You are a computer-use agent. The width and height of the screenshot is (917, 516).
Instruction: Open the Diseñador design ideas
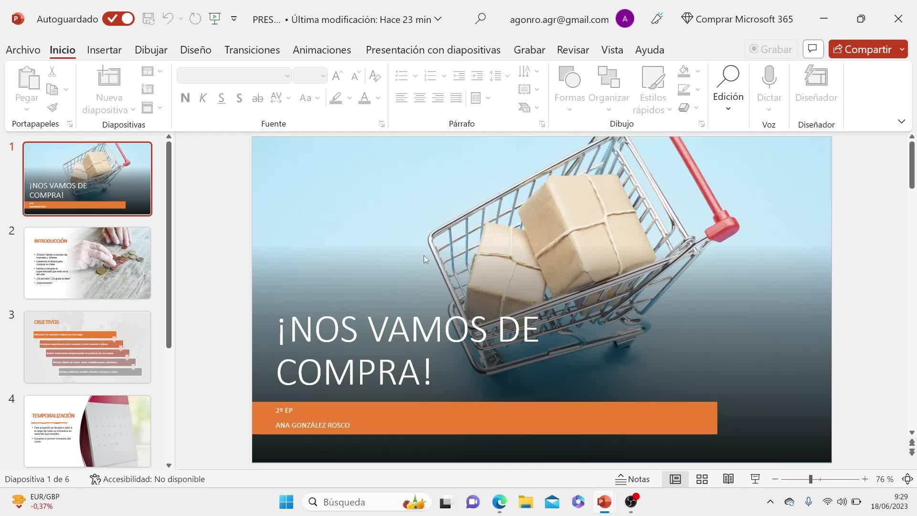(816, 77)
